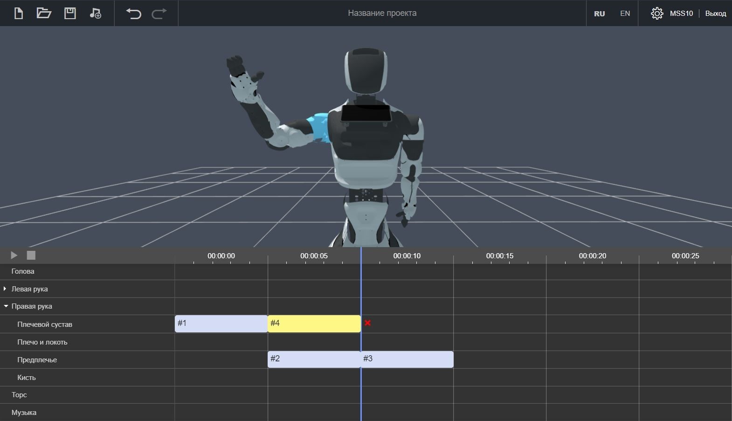Viewport: 732px width, 421px height.
Task: Save the current project
Action: coord(70,13)
